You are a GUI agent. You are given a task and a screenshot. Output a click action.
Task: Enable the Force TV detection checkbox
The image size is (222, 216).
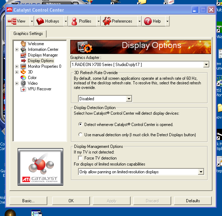click(81, 158)
